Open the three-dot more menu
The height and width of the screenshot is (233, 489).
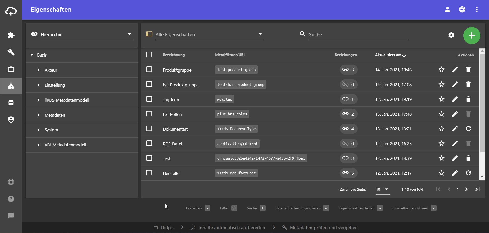(477, 10)
